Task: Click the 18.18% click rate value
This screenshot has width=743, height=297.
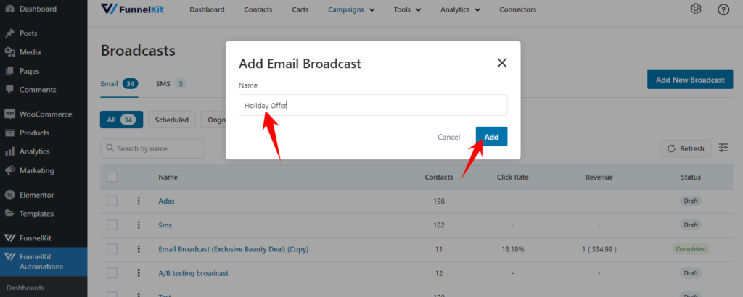Action: 513,248
